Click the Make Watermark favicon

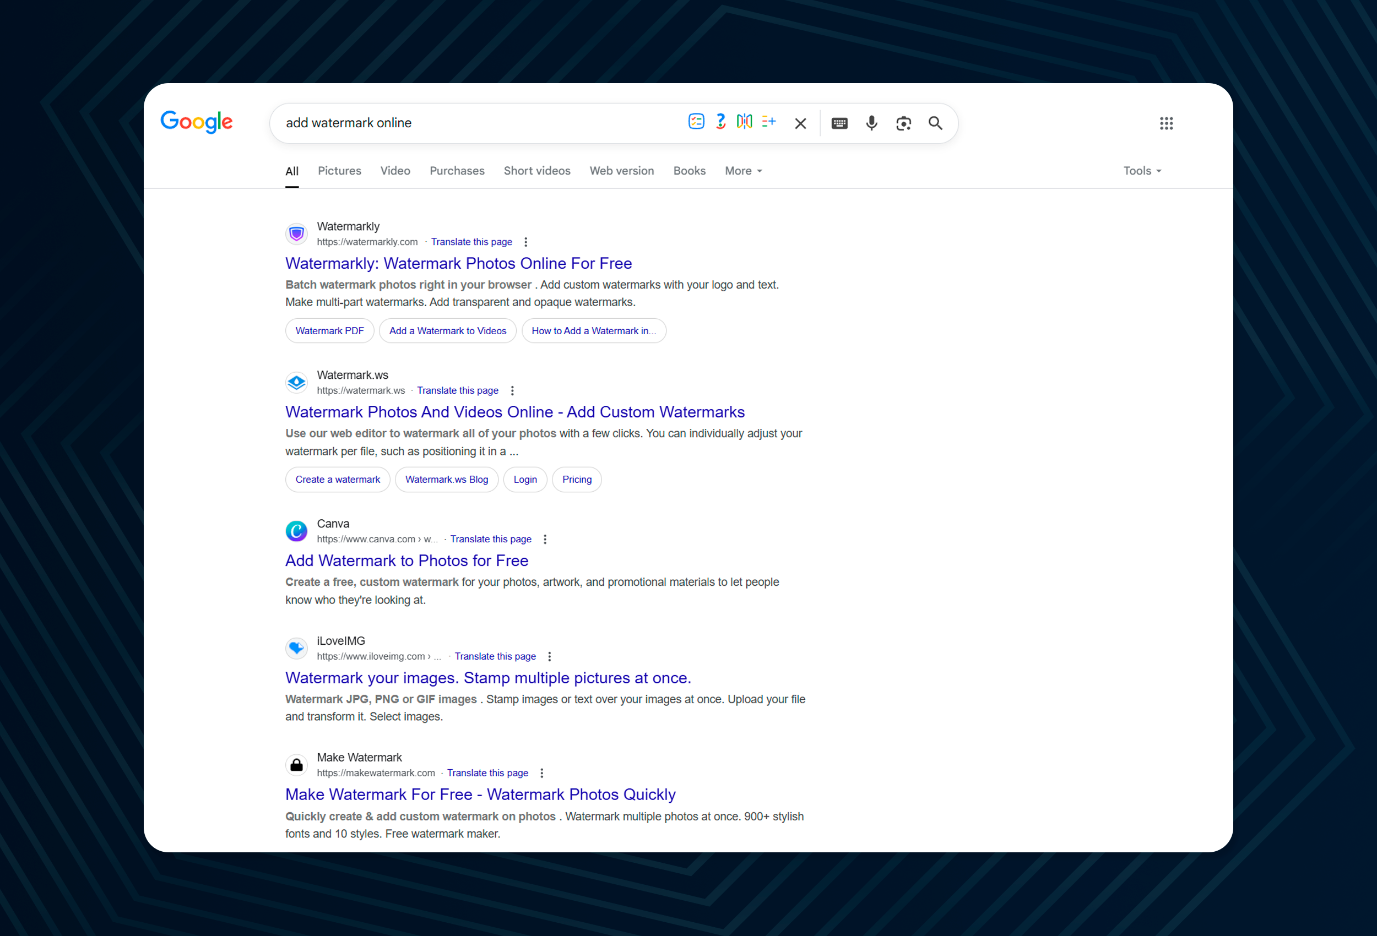tap(296, 765)
